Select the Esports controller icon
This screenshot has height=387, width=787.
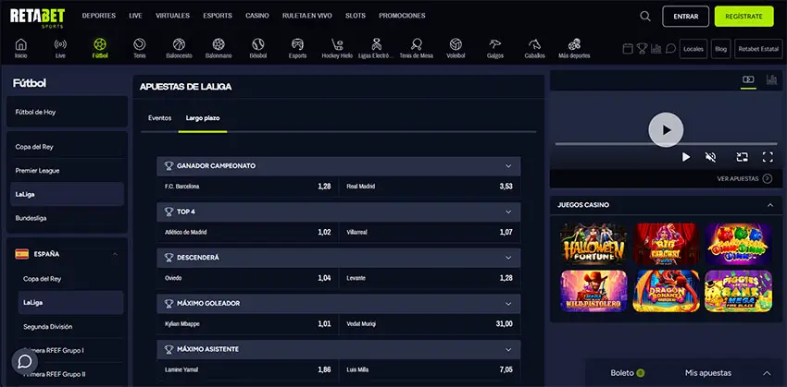(x=297, y=44)
